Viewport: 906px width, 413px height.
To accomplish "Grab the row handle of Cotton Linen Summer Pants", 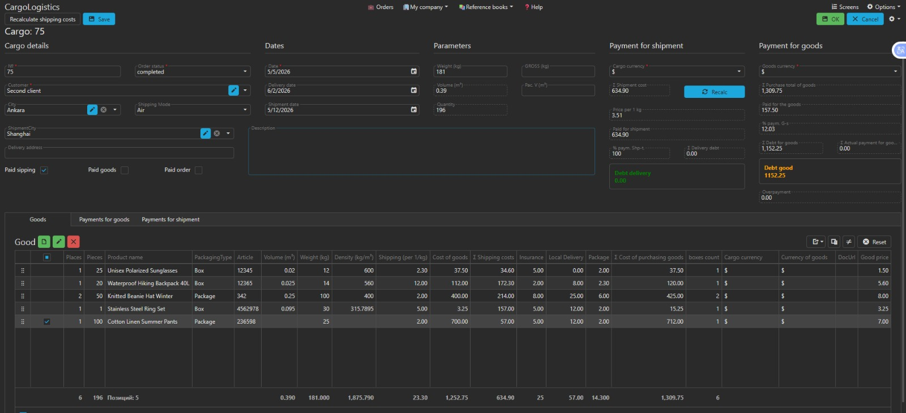I will [23, 321].
